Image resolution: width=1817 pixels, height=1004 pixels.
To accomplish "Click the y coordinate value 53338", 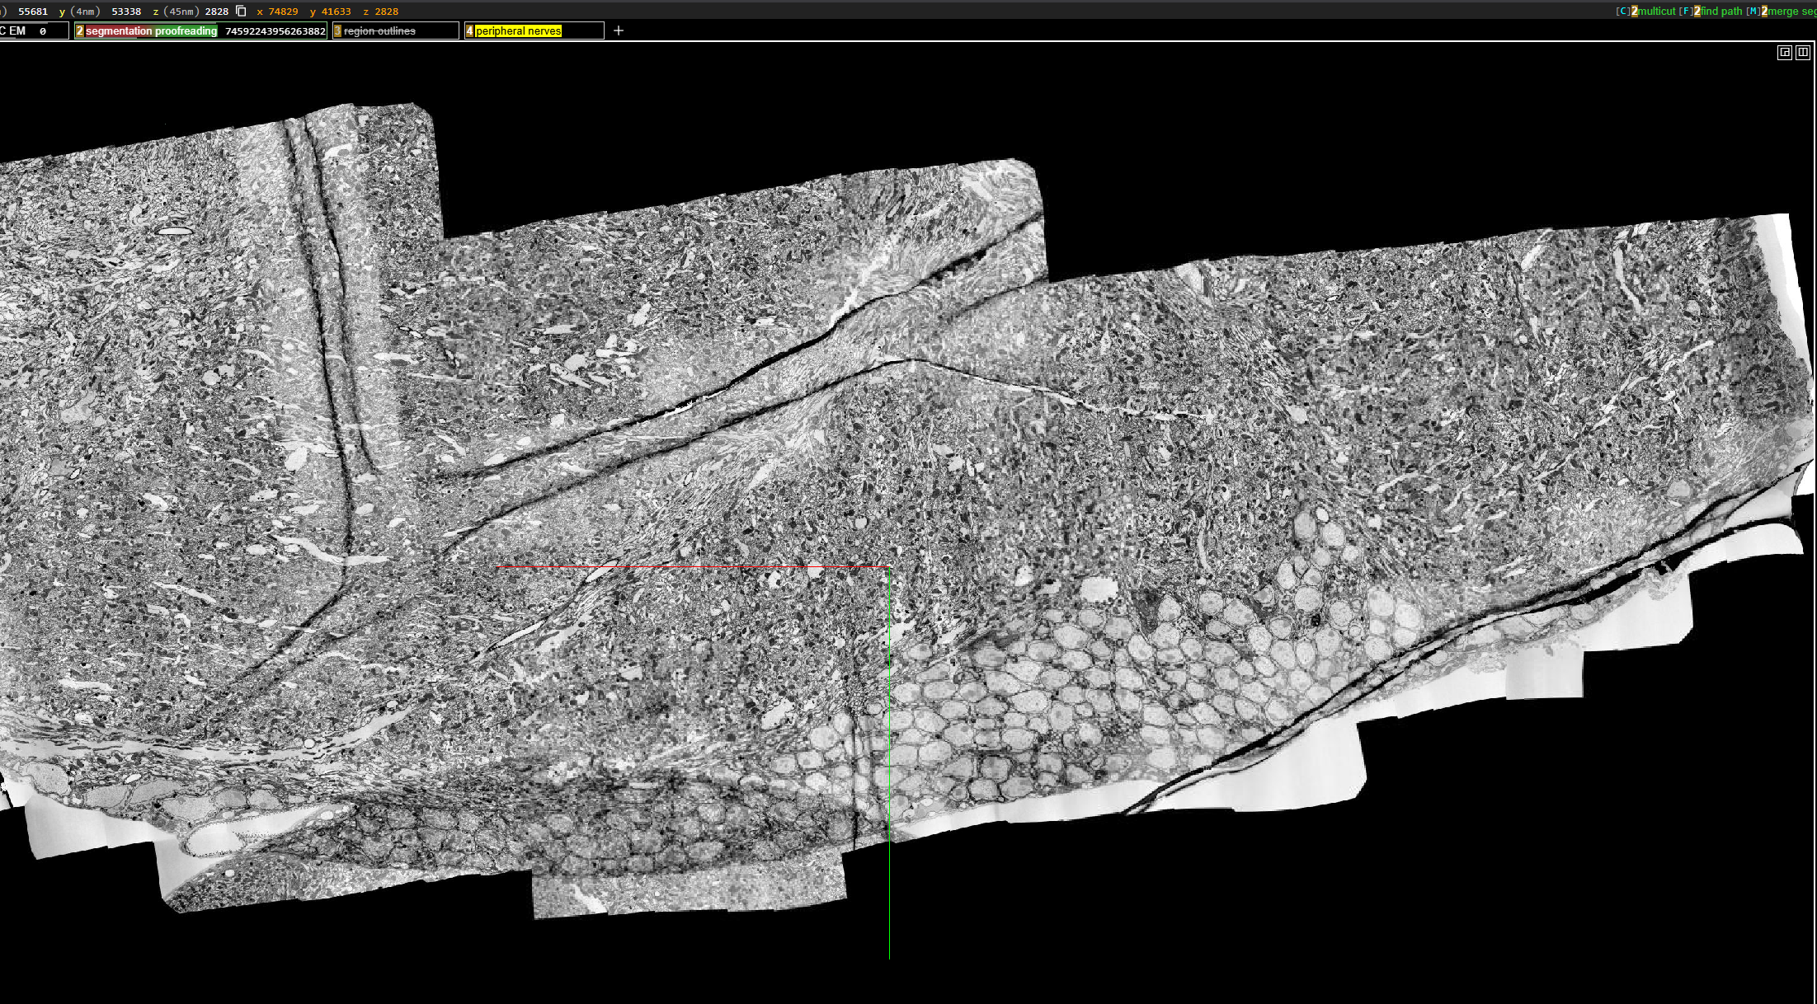I will 126,11.
